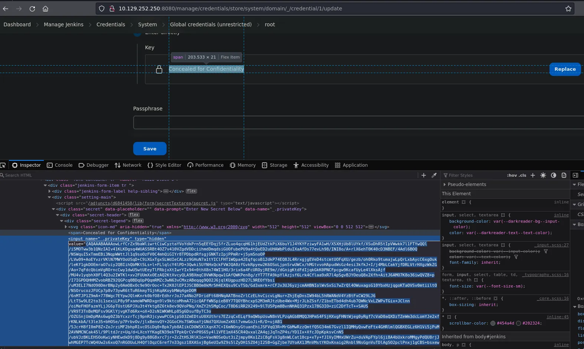The width and height of the screenshot is (584, 349).
Task: Bookmark this page with the star icon
Action: (568, 9)
